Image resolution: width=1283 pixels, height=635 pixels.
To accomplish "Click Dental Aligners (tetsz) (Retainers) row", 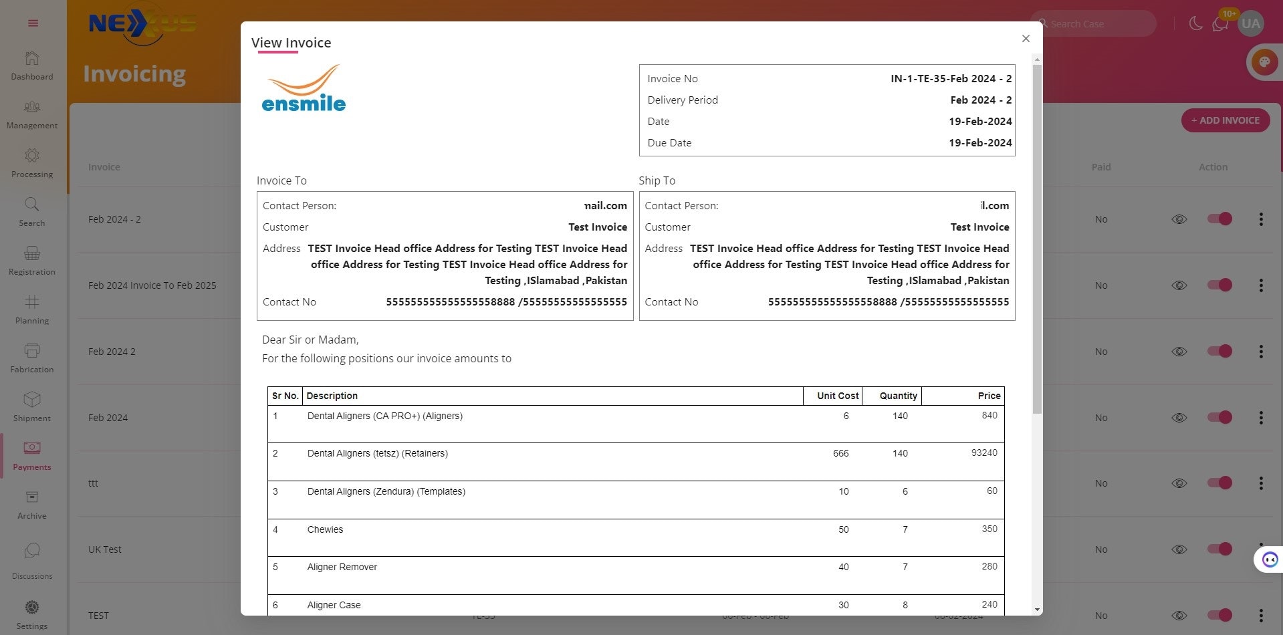I will [636, 462].
